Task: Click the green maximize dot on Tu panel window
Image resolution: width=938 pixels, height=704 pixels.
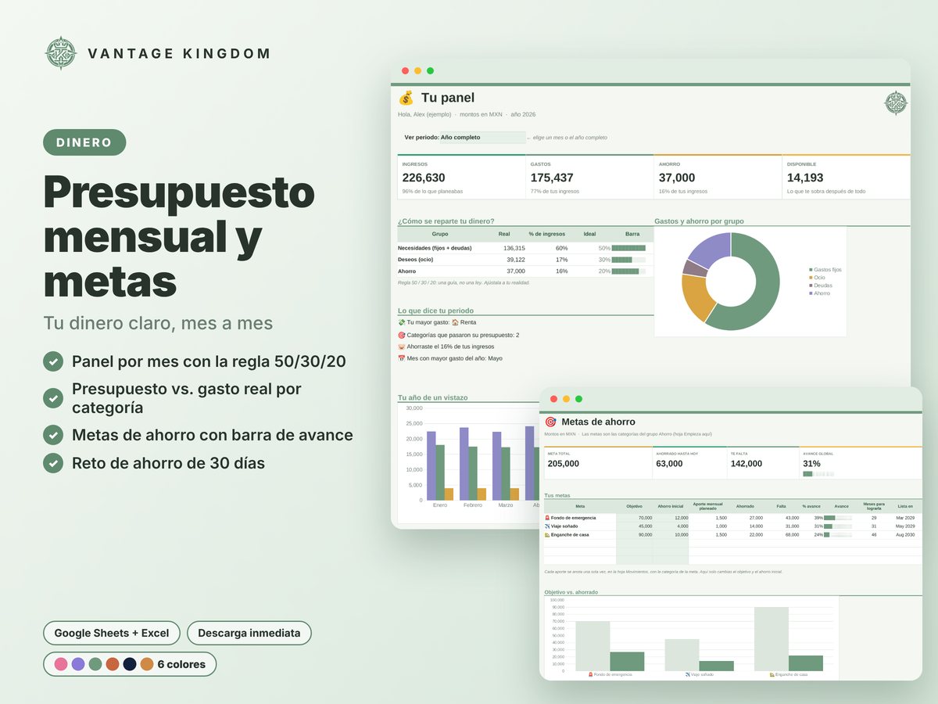Action: (x=430, y=70)
